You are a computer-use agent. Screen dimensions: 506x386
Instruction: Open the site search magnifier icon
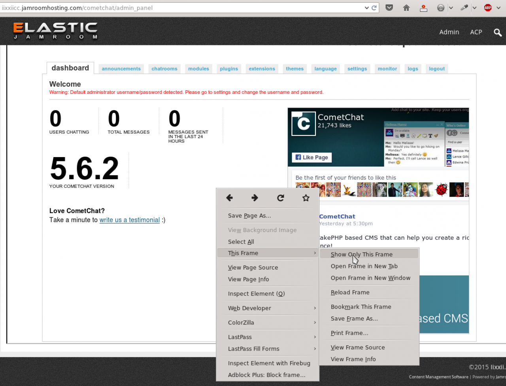pos(498,32)
